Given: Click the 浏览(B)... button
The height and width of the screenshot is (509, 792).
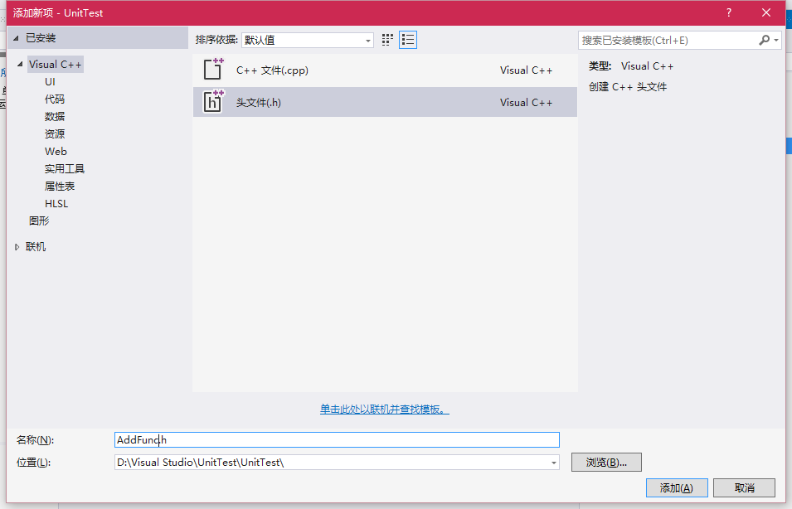Looking at the screenshot, I should 606,463.
